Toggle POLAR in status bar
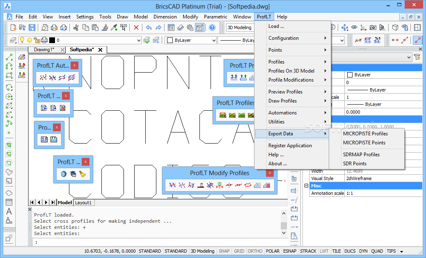This screenshot has width=426, height=258. 273,251
